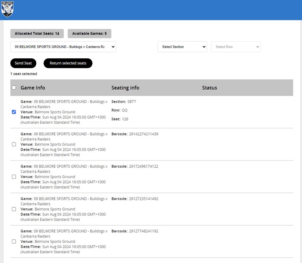Click the Available Games: 5 badge
The image size is (302, 263).
tap(90, 33)
